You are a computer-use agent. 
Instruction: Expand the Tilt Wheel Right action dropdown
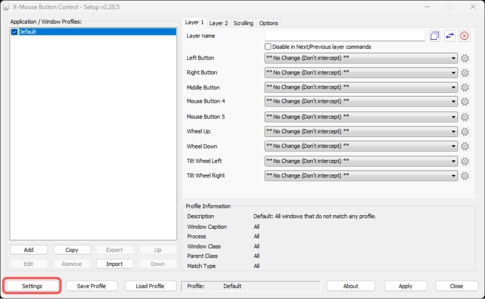(361, 175)
